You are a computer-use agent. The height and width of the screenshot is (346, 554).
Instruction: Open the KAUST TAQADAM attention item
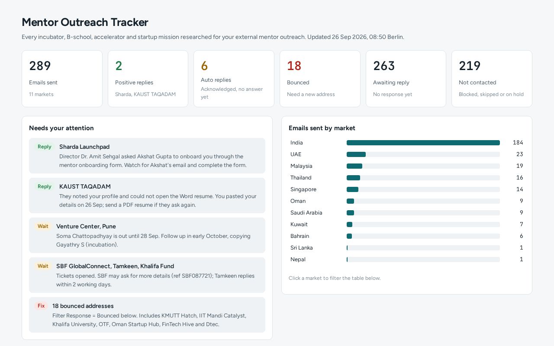click(x=147, y=195)
